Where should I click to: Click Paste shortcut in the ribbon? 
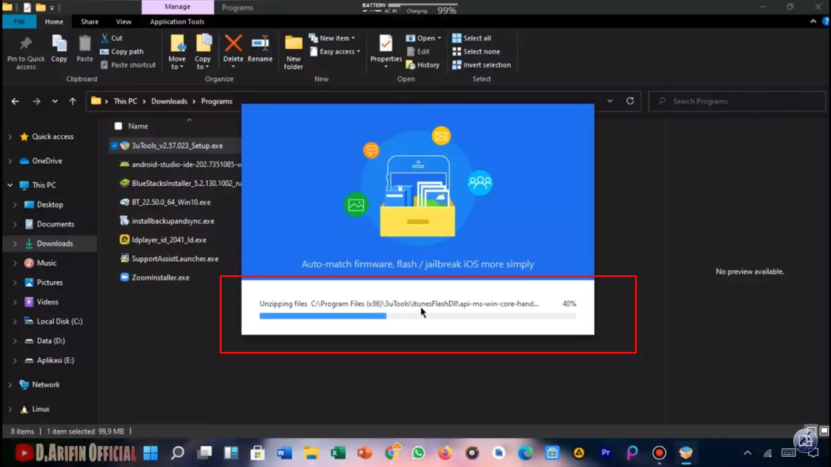point(128,65)
